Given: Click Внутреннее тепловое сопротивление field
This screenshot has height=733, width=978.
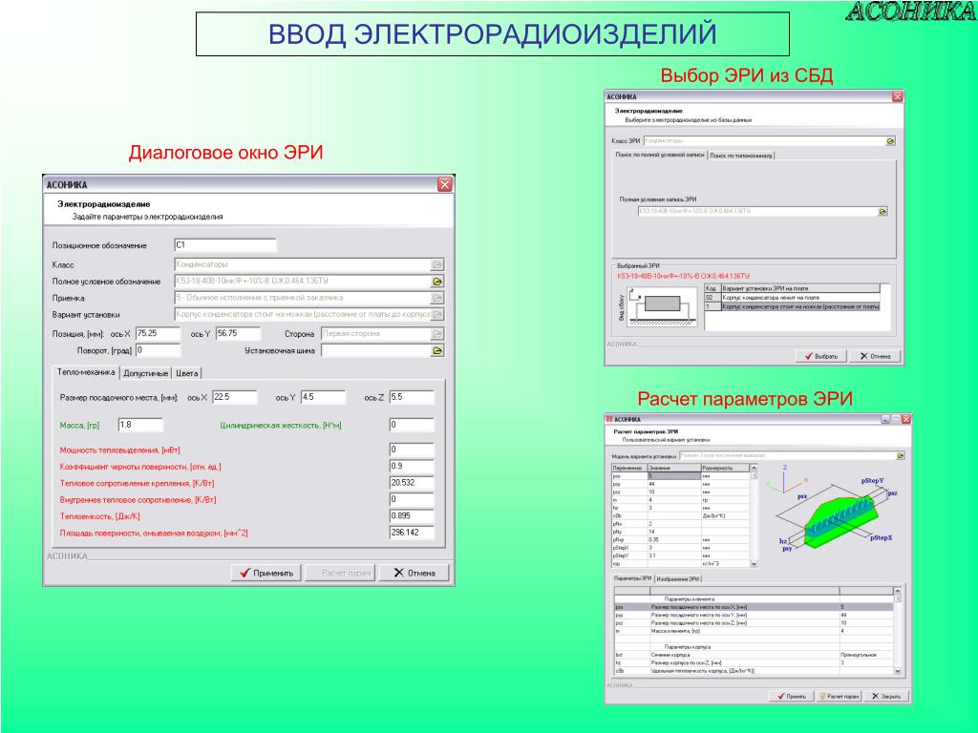Looking at the screenshot, I should (x=412, y=499).
